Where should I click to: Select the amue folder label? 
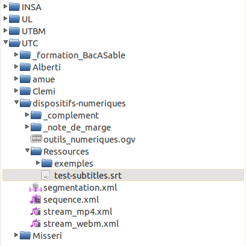[x=43, y=79]
